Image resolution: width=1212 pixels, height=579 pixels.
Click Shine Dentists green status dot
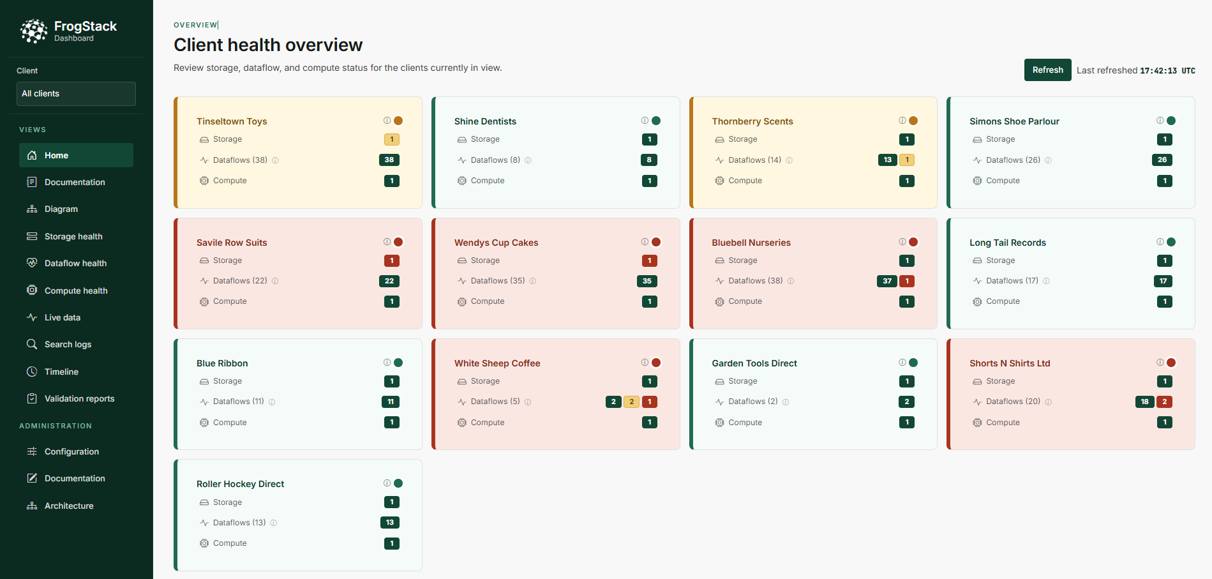(656, 121)
